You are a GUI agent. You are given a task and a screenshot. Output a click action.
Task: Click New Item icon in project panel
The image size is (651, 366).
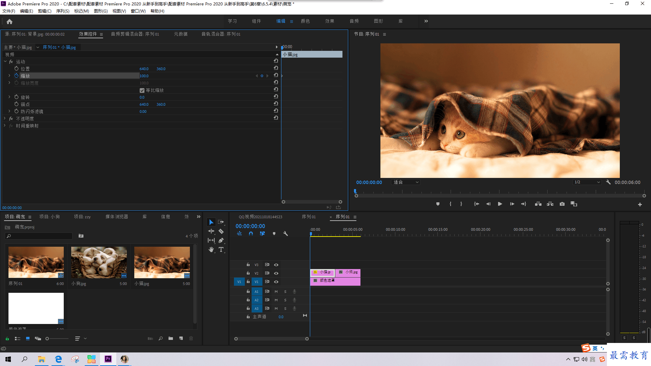click(181, 338)
